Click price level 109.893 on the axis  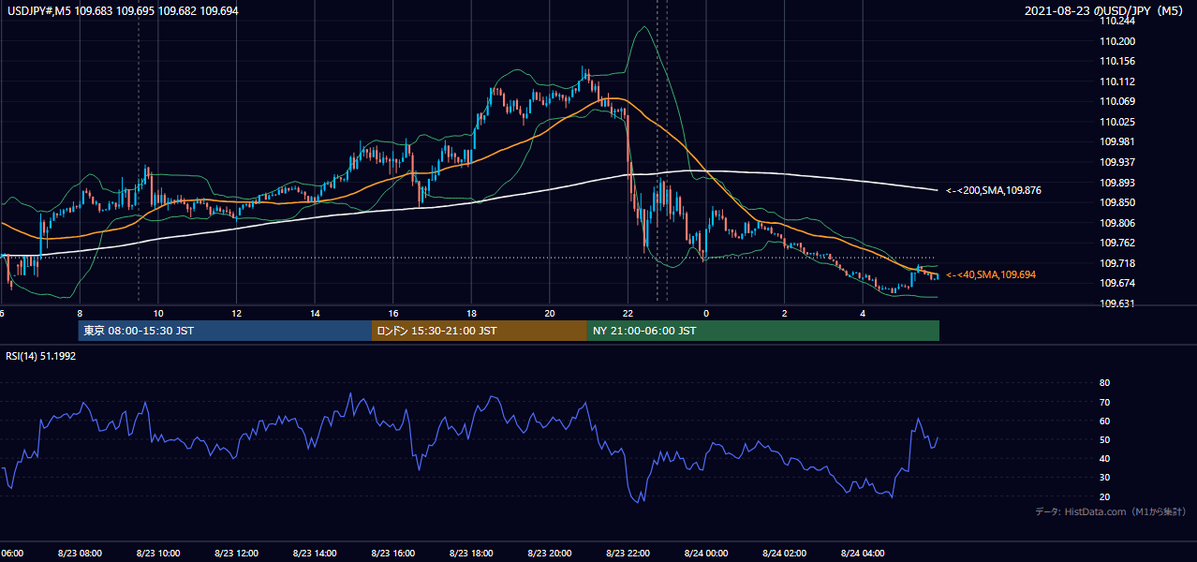tap(1118, 183)
